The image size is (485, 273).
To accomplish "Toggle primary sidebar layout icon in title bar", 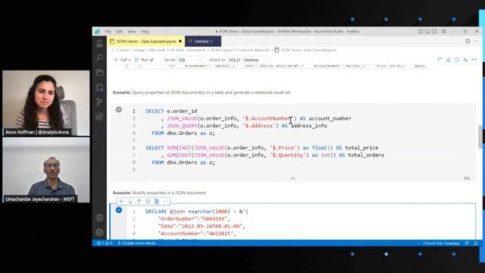I will pyautogui.click(x=421, y=31).
